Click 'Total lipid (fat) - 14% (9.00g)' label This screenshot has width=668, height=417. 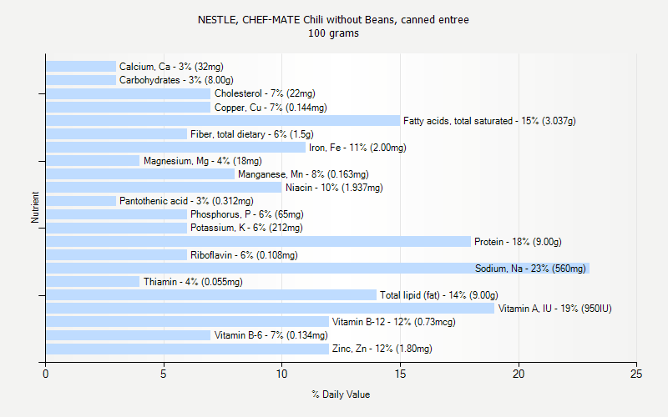pos(439,295)
